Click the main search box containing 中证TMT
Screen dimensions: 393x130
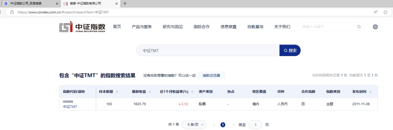click(x=208, y=50)
